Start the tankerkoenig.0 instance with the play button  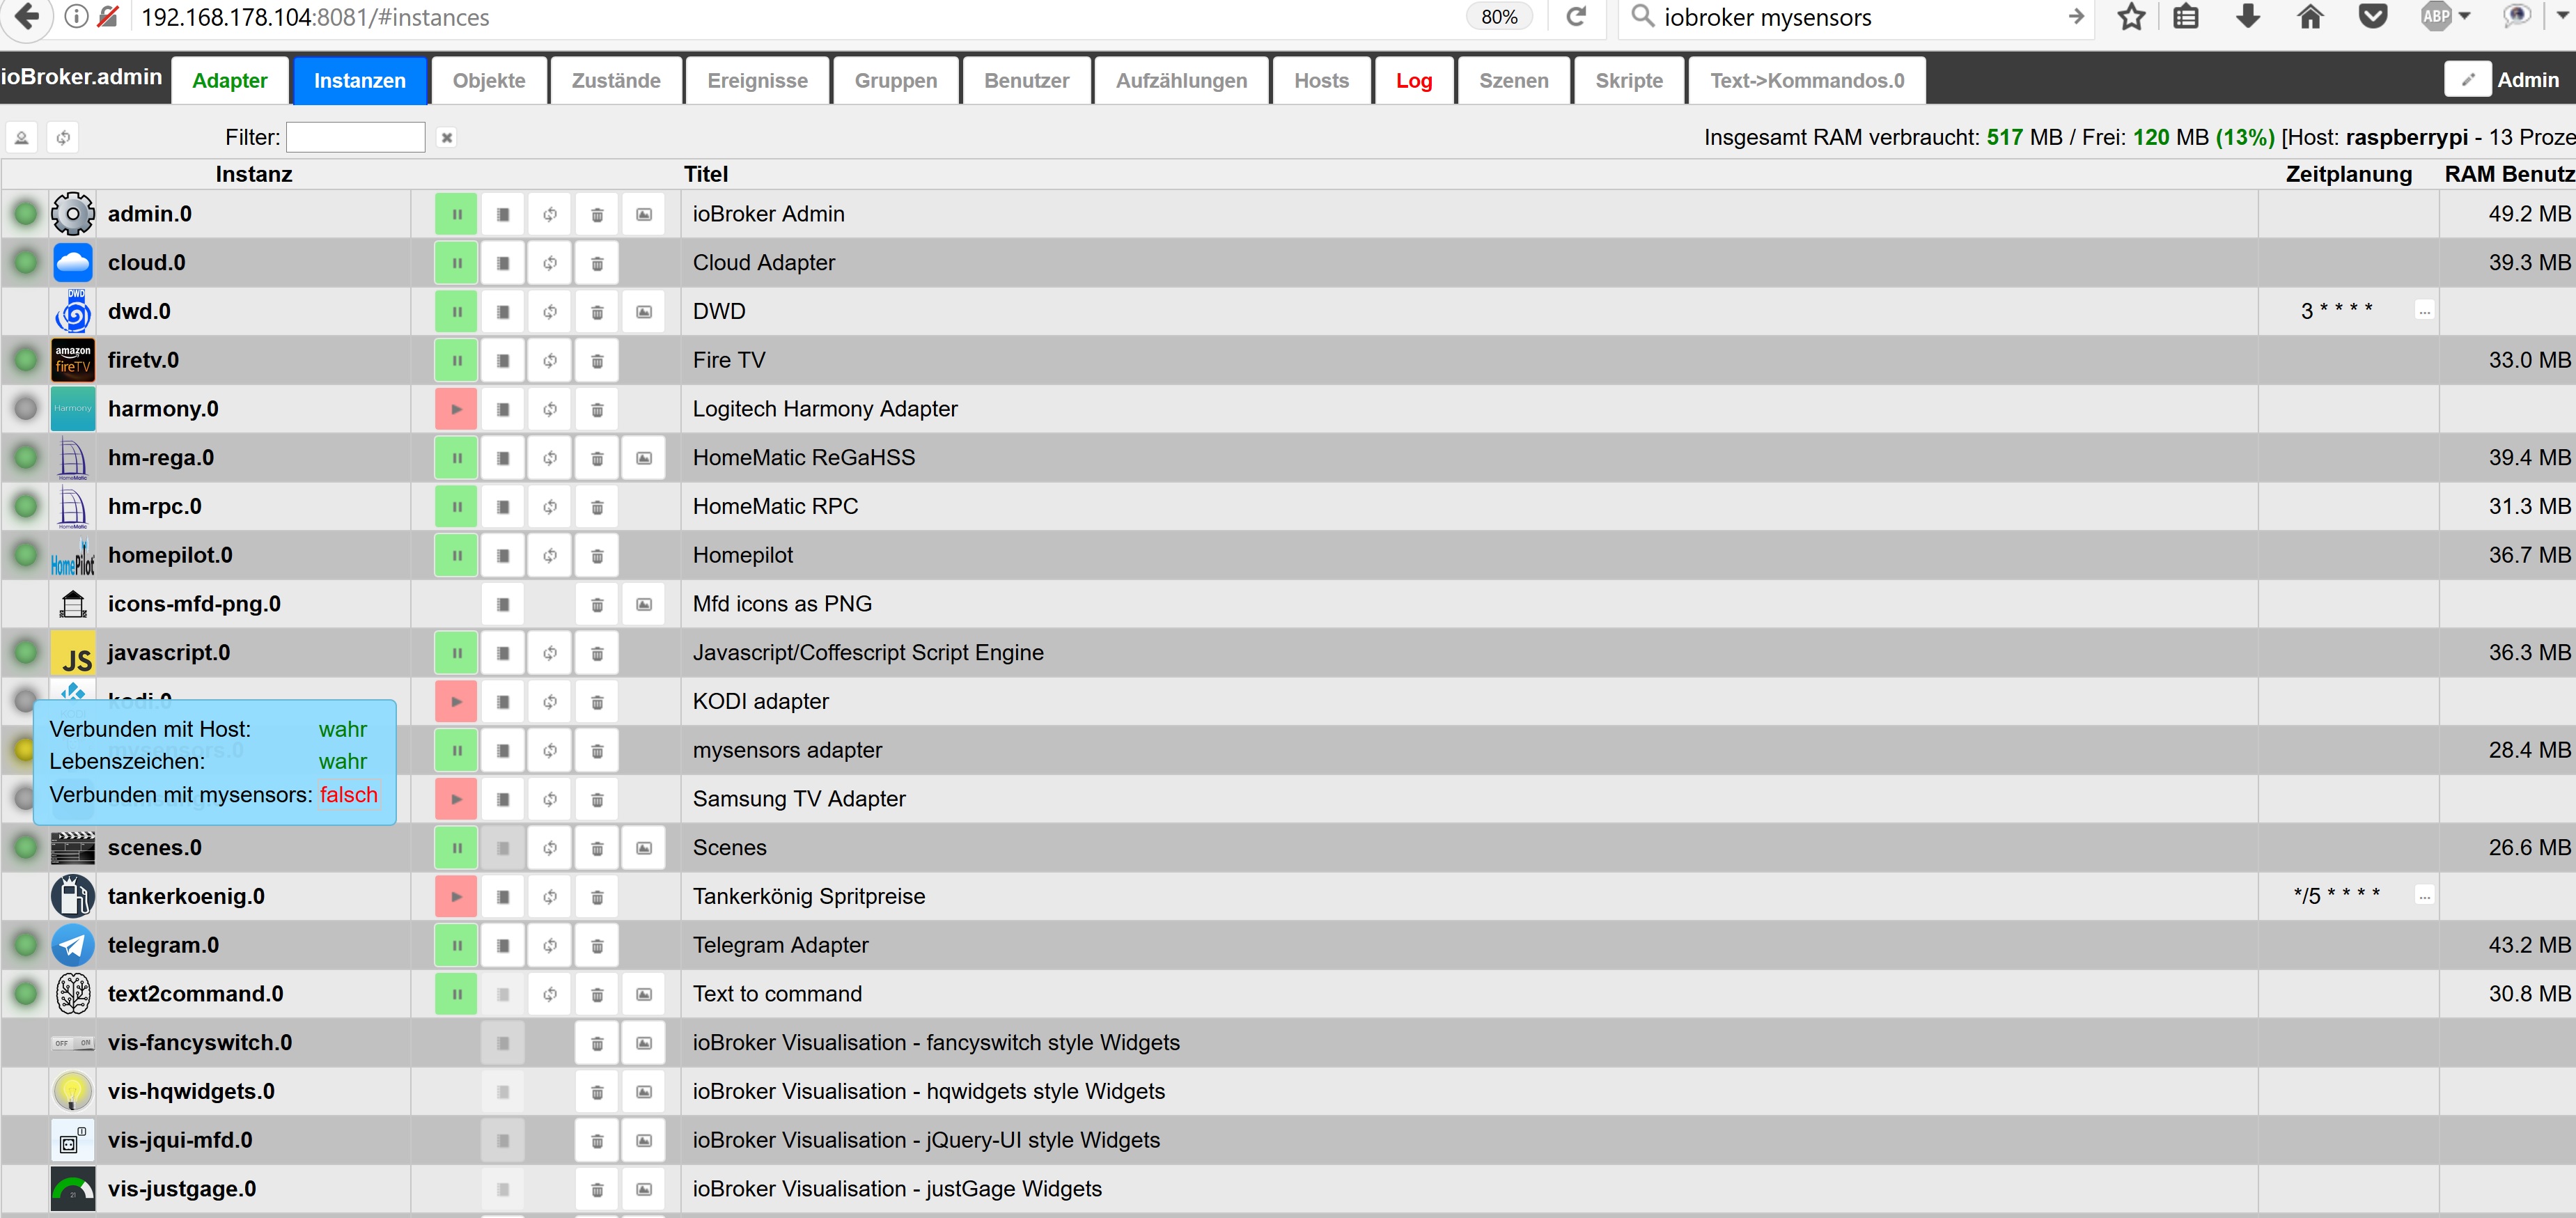pos(456,897)
